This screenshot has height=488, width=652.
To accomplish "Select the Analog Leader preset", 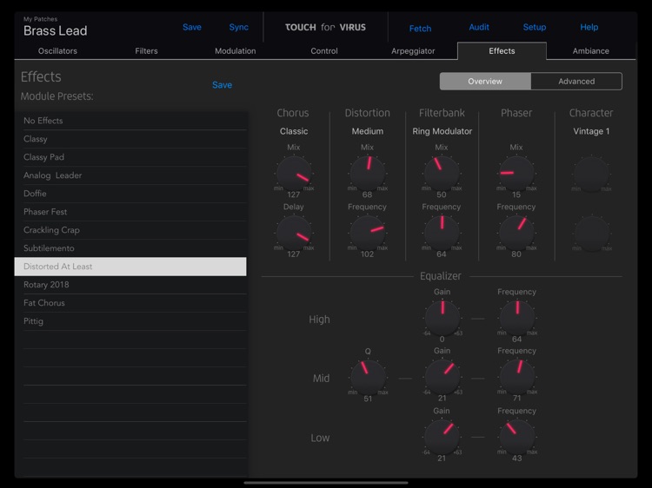I will pyautogui.click(x=130, y=175).
